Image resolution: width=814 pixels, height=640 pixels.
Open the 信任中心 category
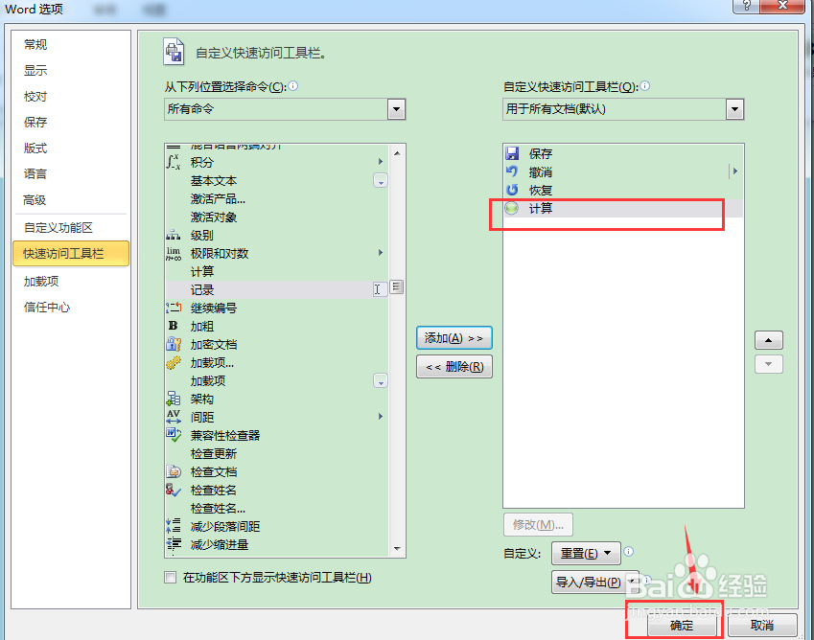click(x=47, y=307)
